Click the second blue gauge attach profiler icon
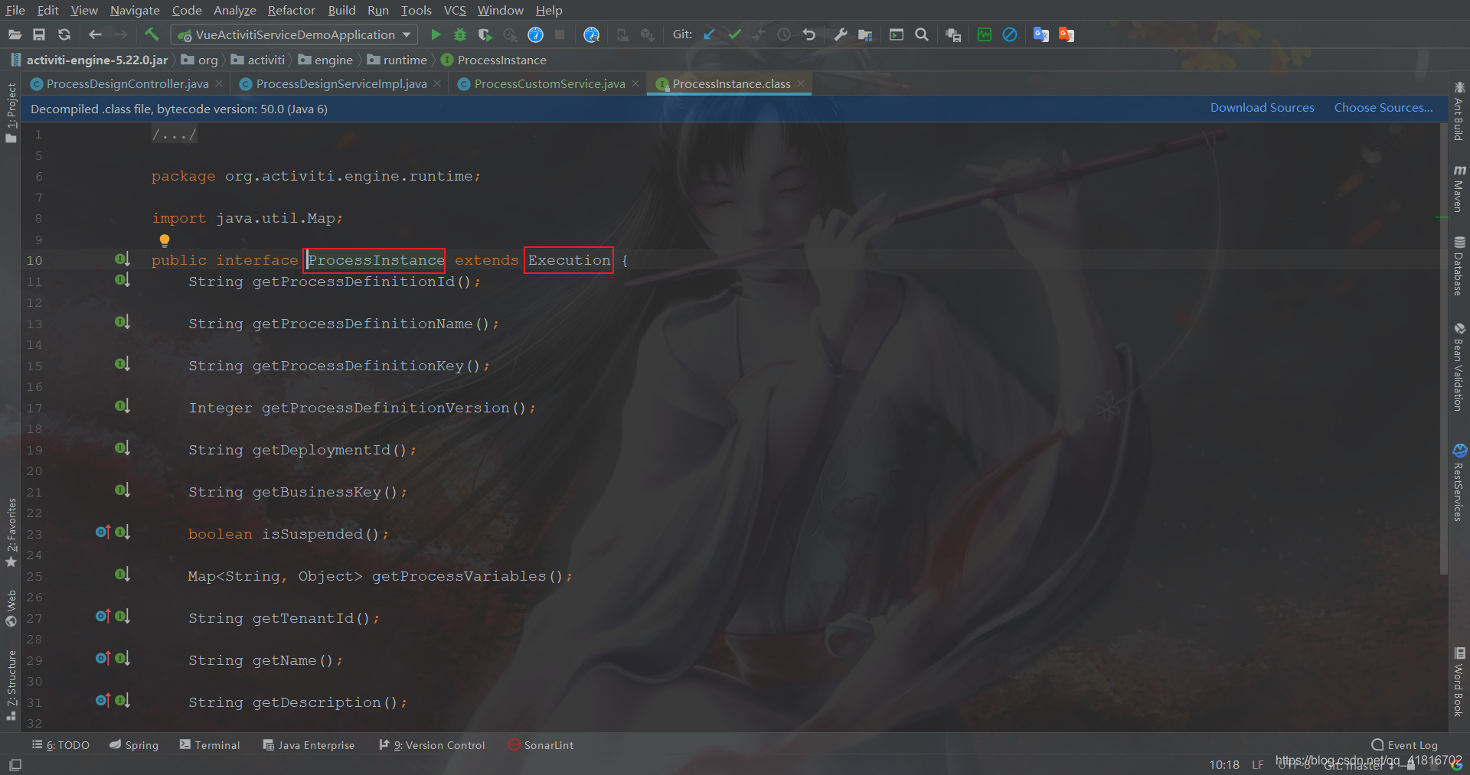 click(x=591, y=34)
